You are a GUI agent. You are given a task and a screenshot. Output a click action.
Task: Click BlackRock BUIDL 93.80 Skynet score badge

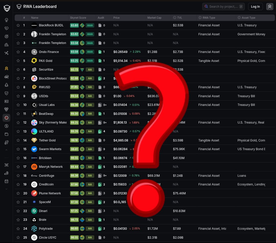coord(74,25)
